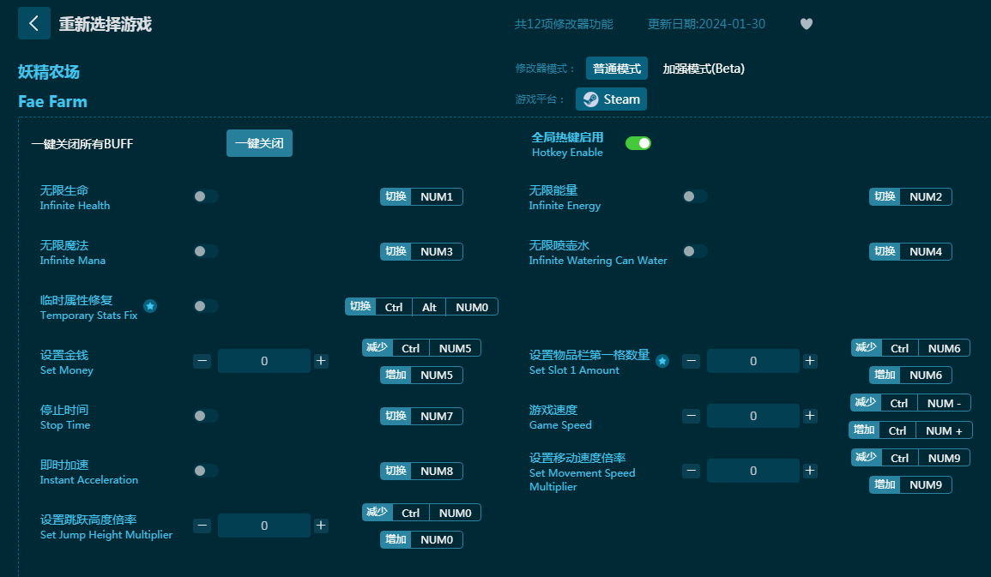Disable the global Hotkey Enable switch

pyautogui.click(x=638, y=143)
